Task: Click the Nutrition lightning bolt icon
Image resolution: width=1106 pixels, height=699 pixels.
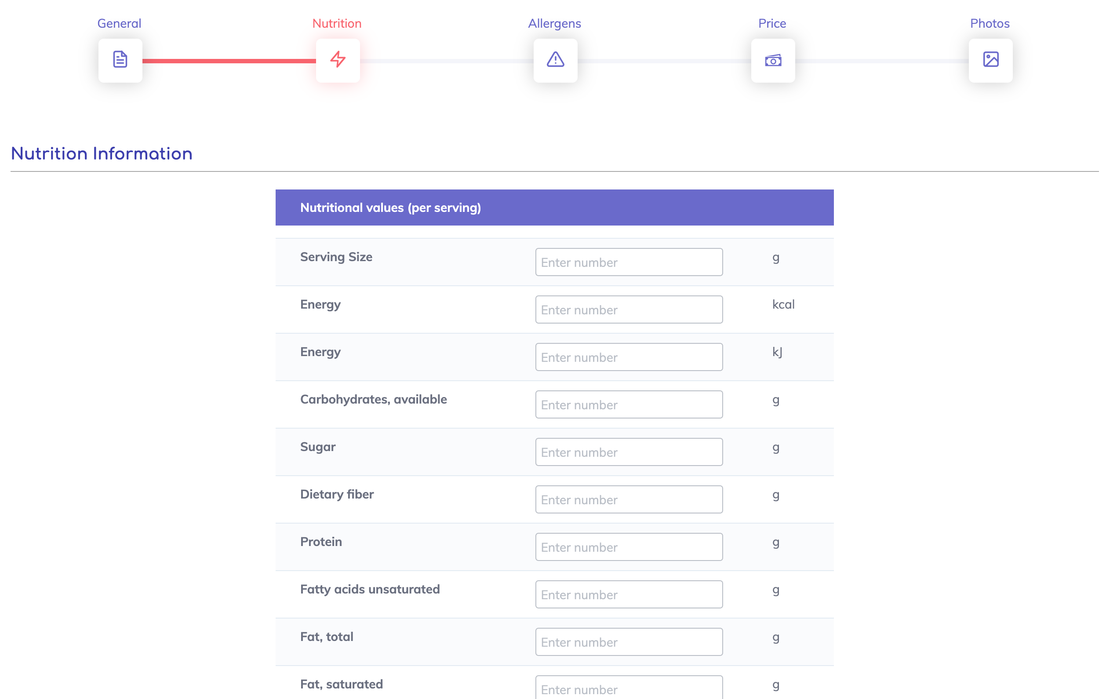Action: pyautogui.click(x=338, y=60)
